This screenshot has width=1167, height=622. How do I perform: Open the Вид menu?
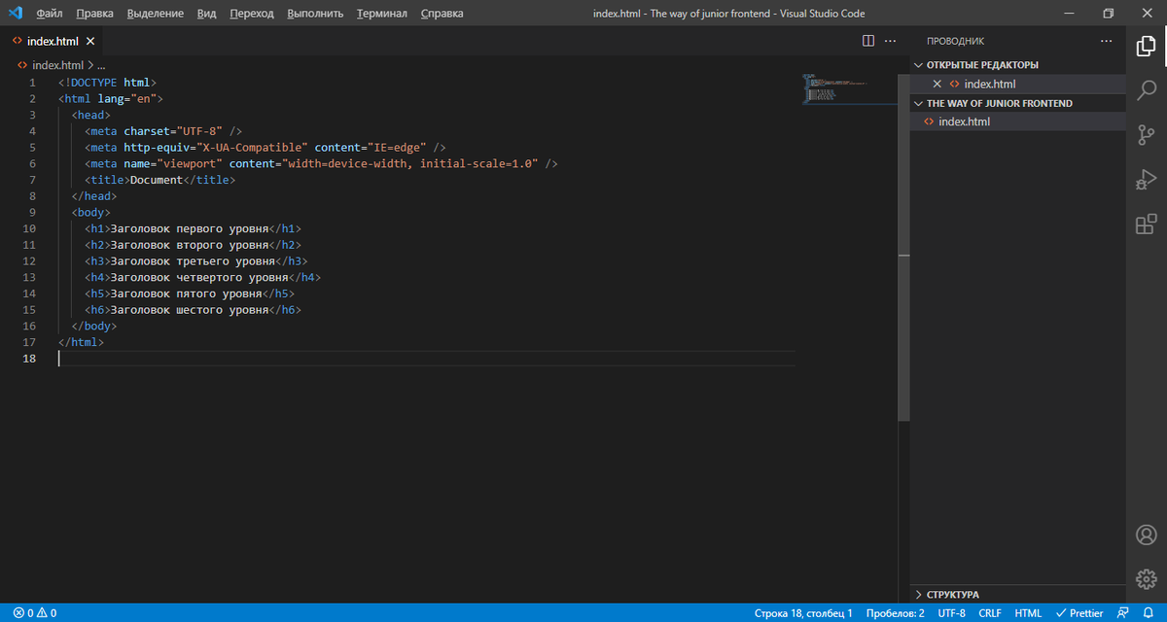(x=206, y=14)
